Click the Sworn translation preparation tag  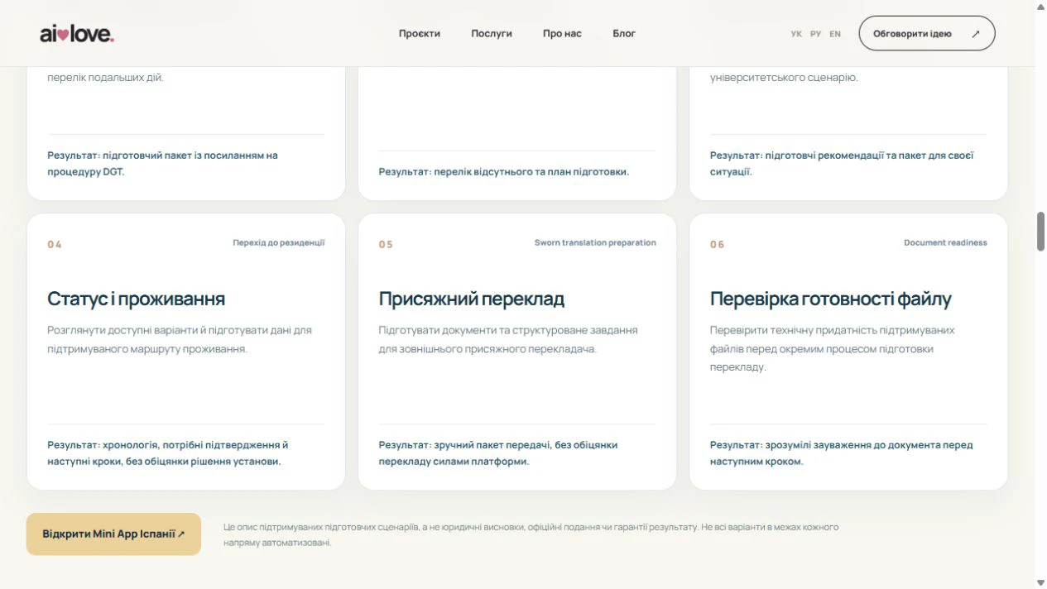point(595,242)
